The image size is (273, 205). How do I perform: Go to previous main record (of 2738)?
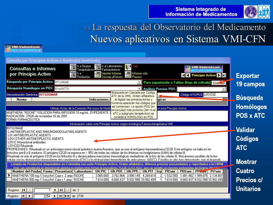(29, 196)
